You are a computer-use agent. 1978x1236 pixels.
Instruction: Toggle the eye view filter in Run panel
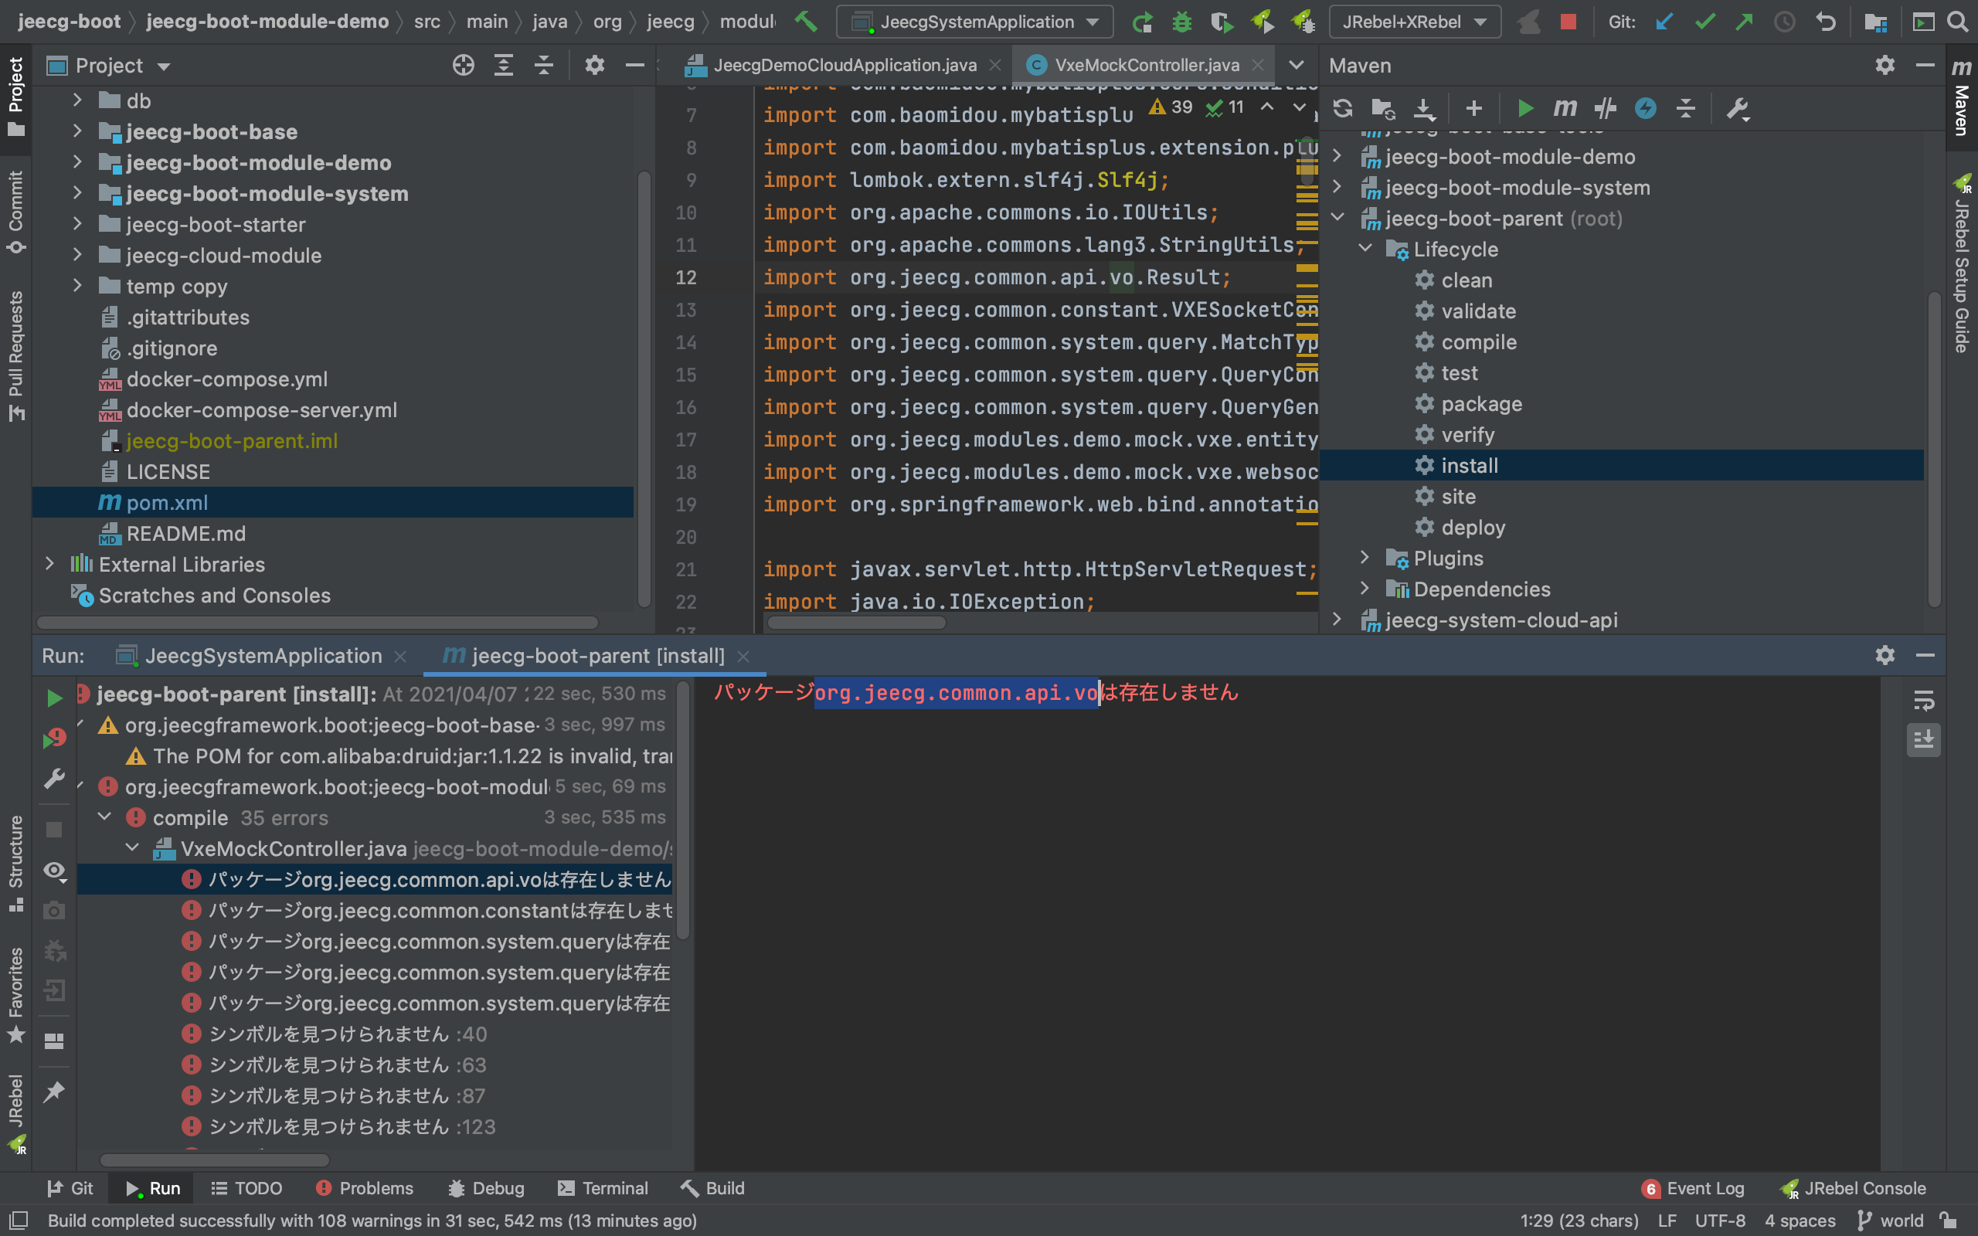pyautogui.click(x=54, y=871)
